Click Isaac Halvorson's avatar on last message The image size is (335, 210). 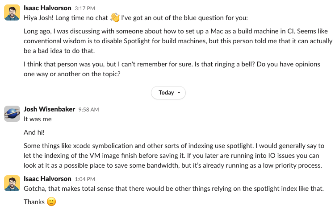(x=12, y=183)
